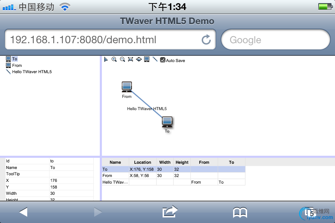The image size is (335, 223).
Task: Click the cellular signal bars icon
Action: 9,7
